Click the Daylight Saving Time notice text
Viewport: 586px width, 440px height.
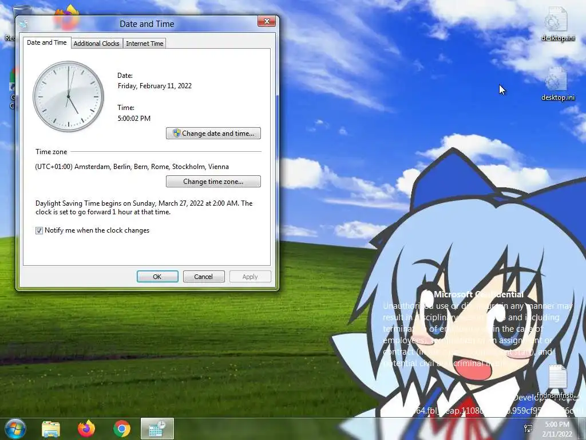pyautogui.click(x=144, y=207)
